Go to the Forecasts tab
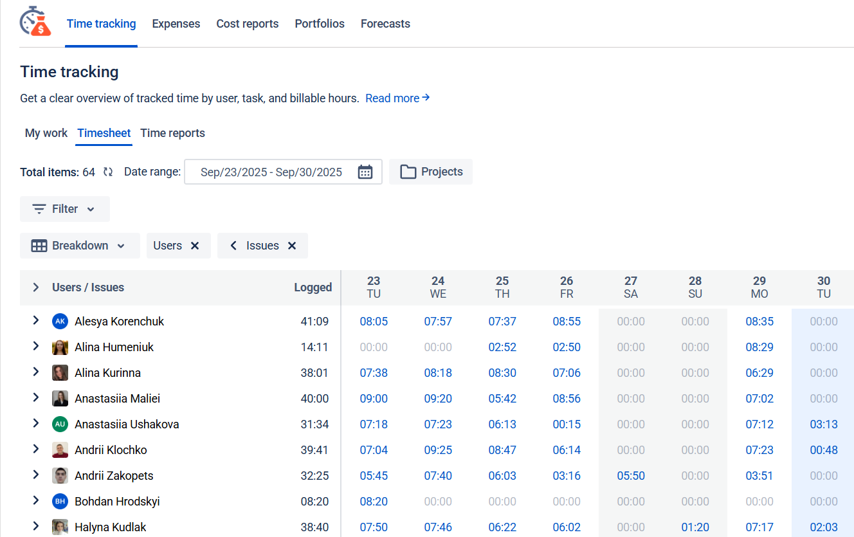Image resolution: width=854 pixels, height=537 pixels. pos(385,24)
